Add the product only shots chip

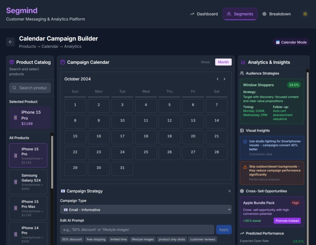172,239
